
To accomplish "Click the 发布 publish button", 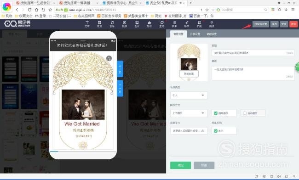I will [x=284, y=24].
